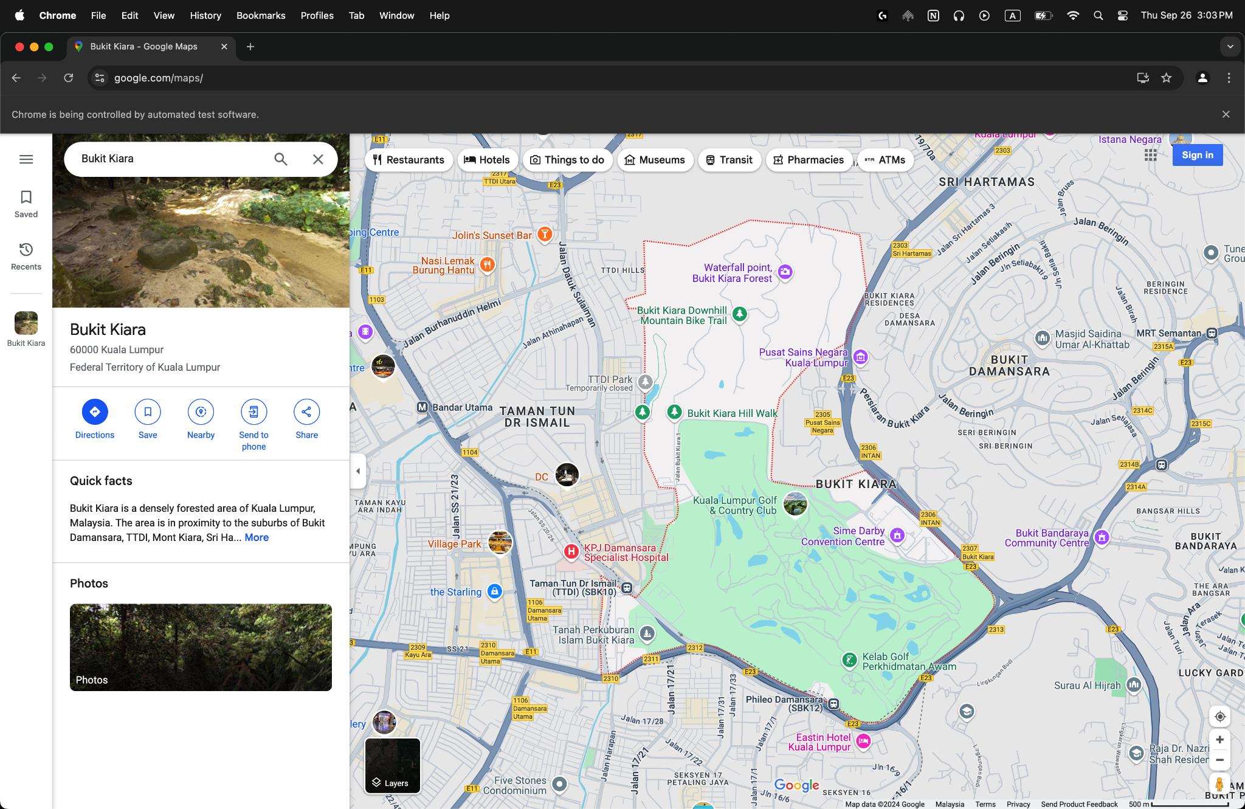The width and height of the screenshot is (1245, 809).
Task: Open the Saved places sidebar
Action: (x=26, y=204)
